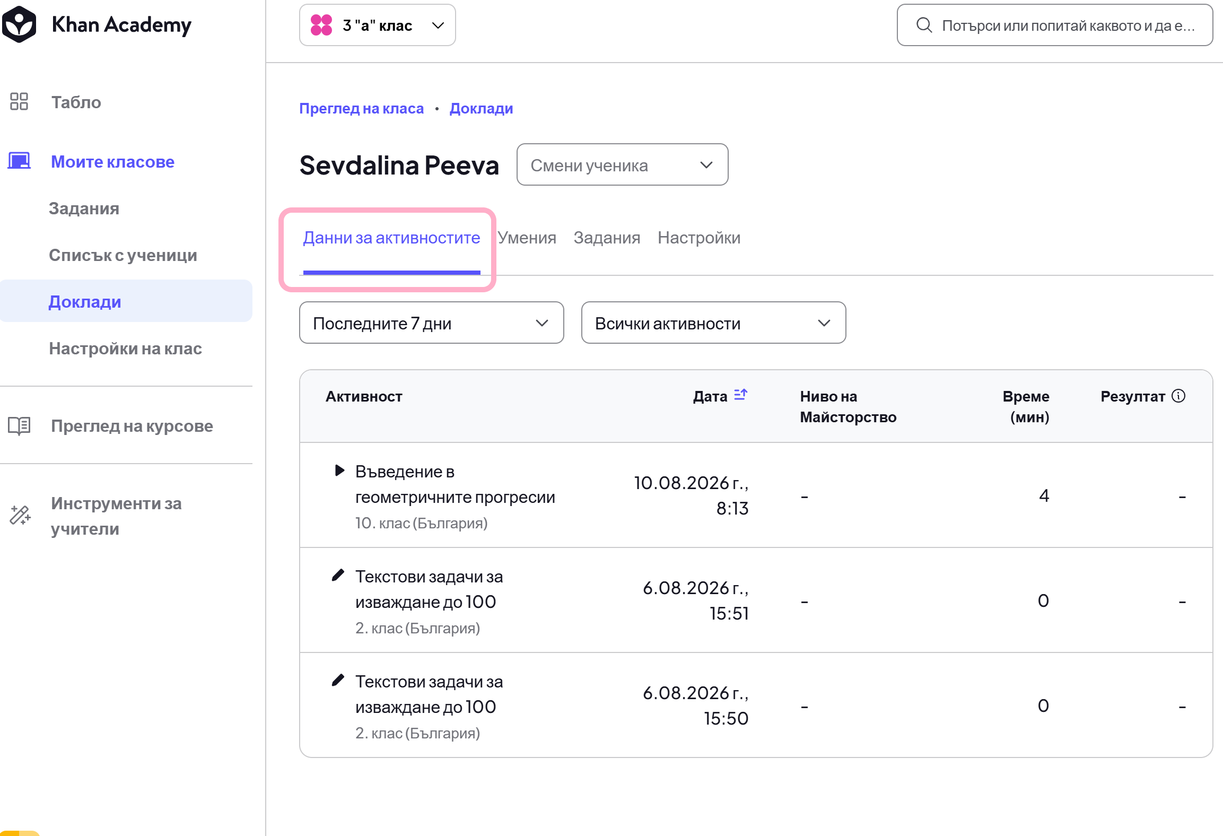This screenshot has width=1223, height=836.
Task: Click the pencil icon of the 15:51 exercise row
Action: [x=338, y=575]
